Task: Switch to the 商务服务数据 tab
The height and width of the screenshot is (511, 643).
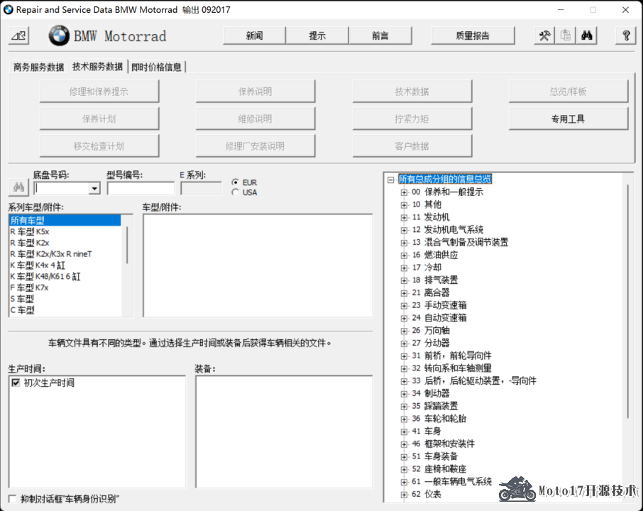Action: click(38, 67)
